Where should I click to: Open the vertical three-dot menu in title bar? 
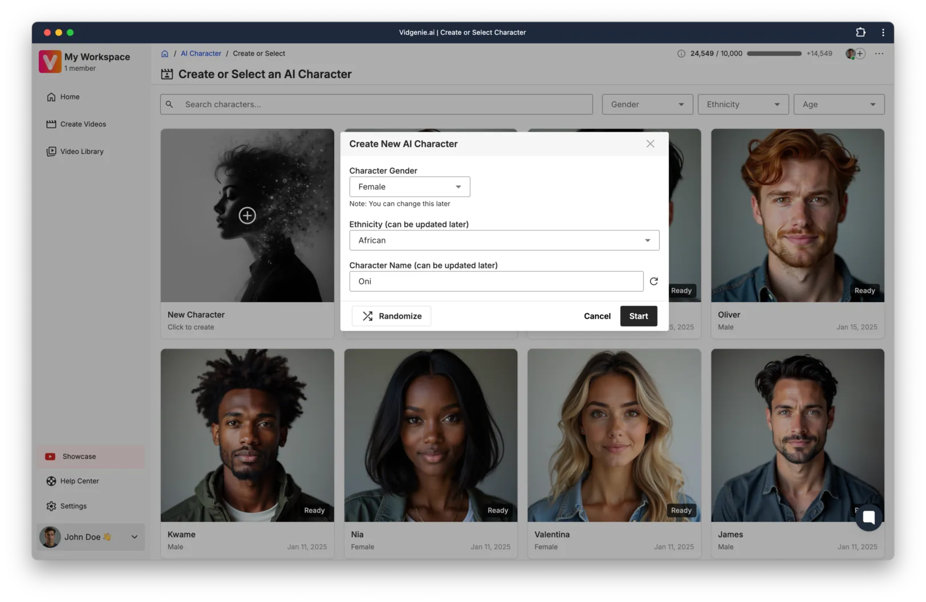(883, 32)
